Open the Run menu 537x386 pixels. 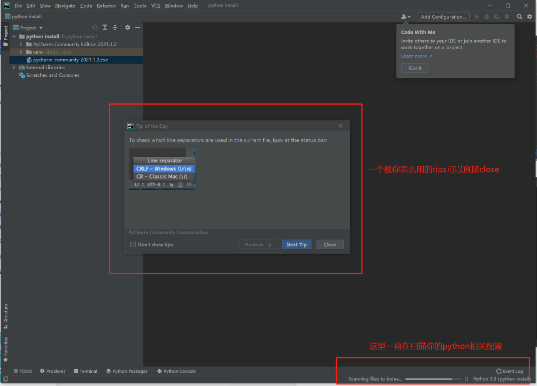tap(125, 6)
